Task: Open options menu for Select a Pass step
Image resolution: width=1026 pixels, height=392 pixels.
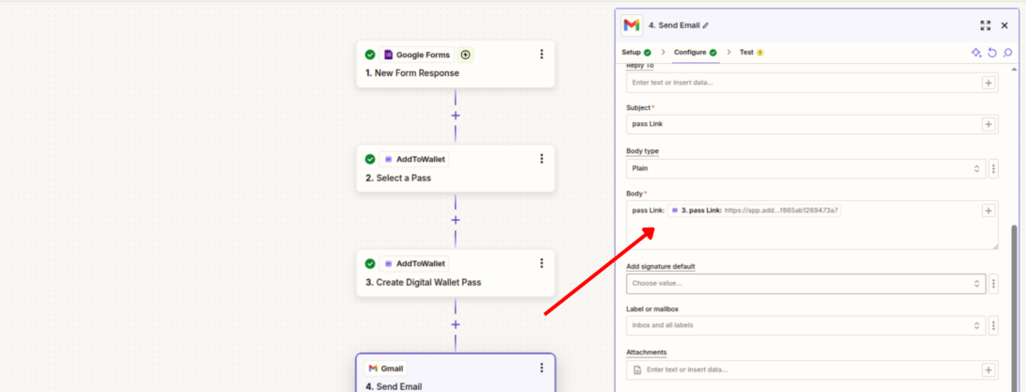Action: (x=541, y=159)
